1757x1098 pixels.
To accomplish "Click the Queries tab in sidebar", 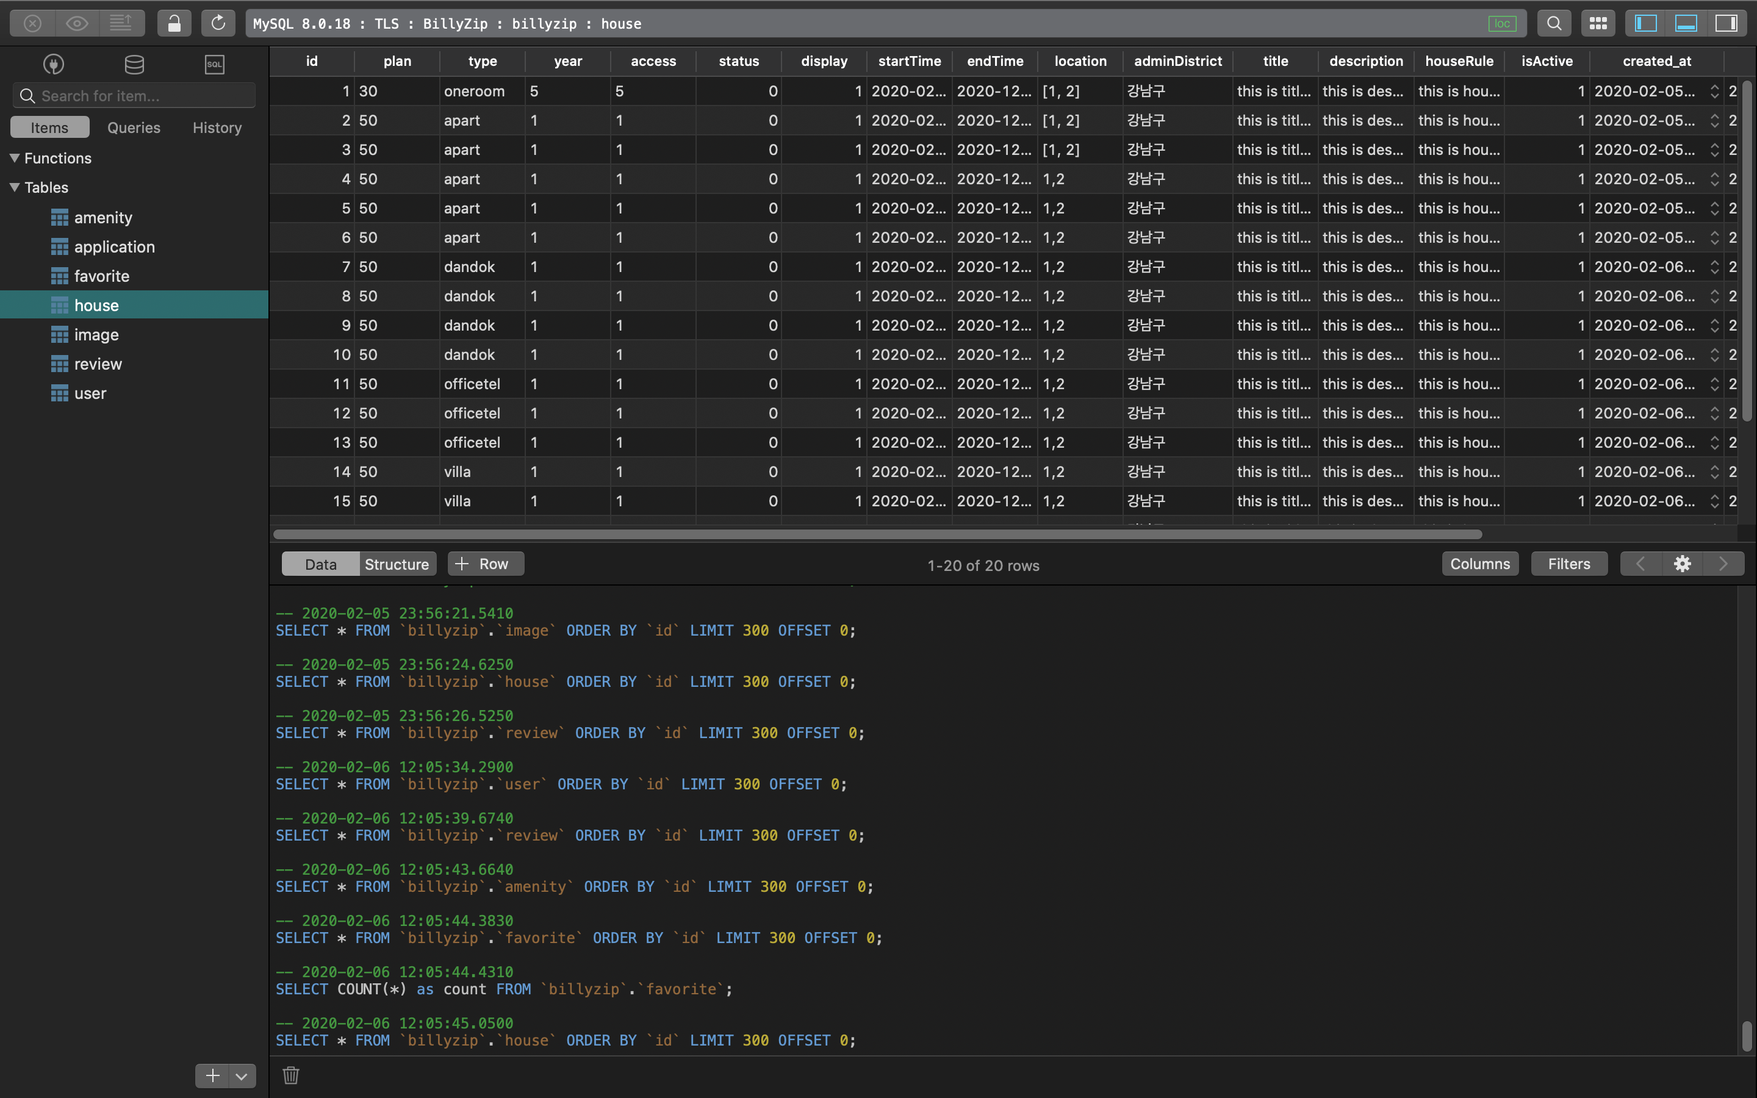I will (133, 126).
